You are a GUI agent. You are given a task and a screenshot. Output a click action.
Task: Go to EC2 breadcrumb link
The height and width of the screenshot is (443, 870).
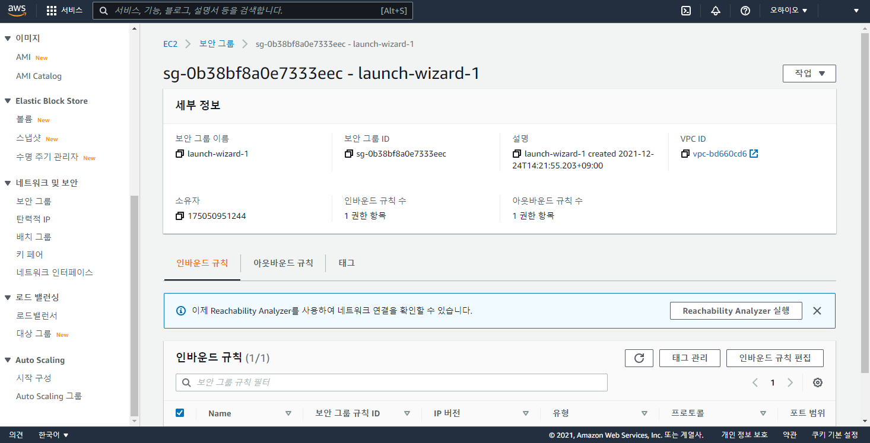click(x=170, y=44)
